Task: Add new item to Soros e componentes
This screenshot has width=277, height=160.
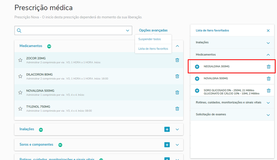Action: pyautogui.click(x=167, y=145)
